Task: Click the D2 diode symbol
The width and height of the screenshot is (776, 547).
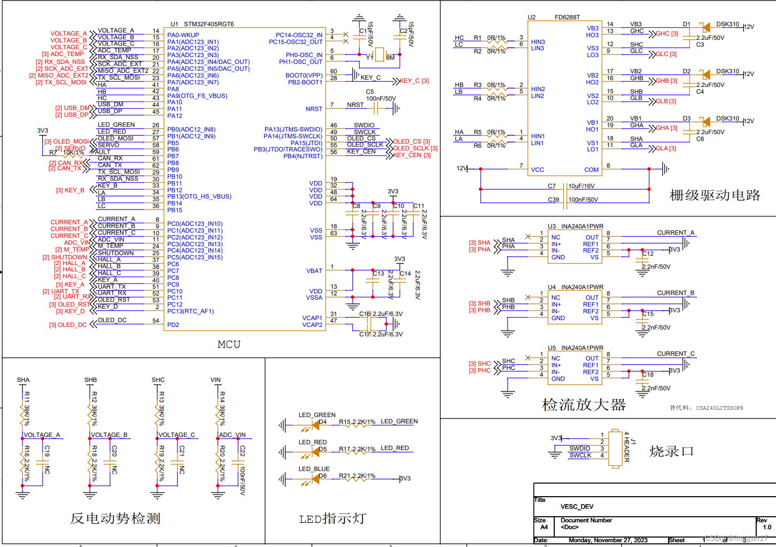Action: point(706,74)
